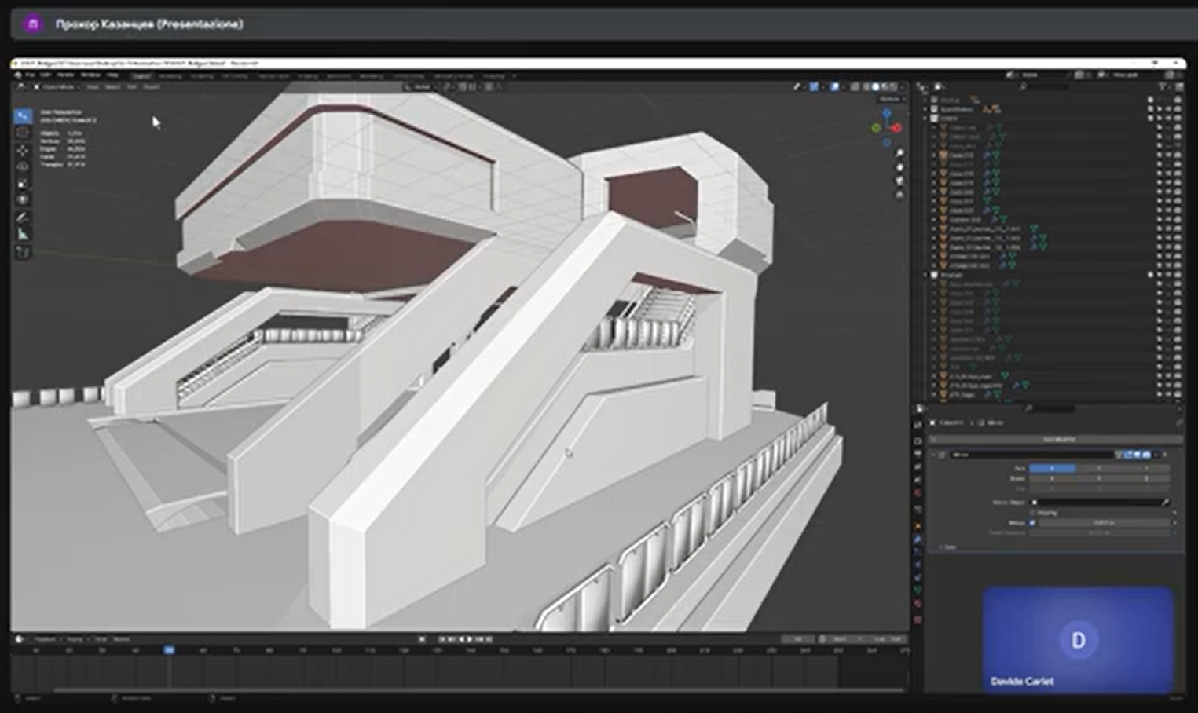Open the Render menu

(64, 75)
